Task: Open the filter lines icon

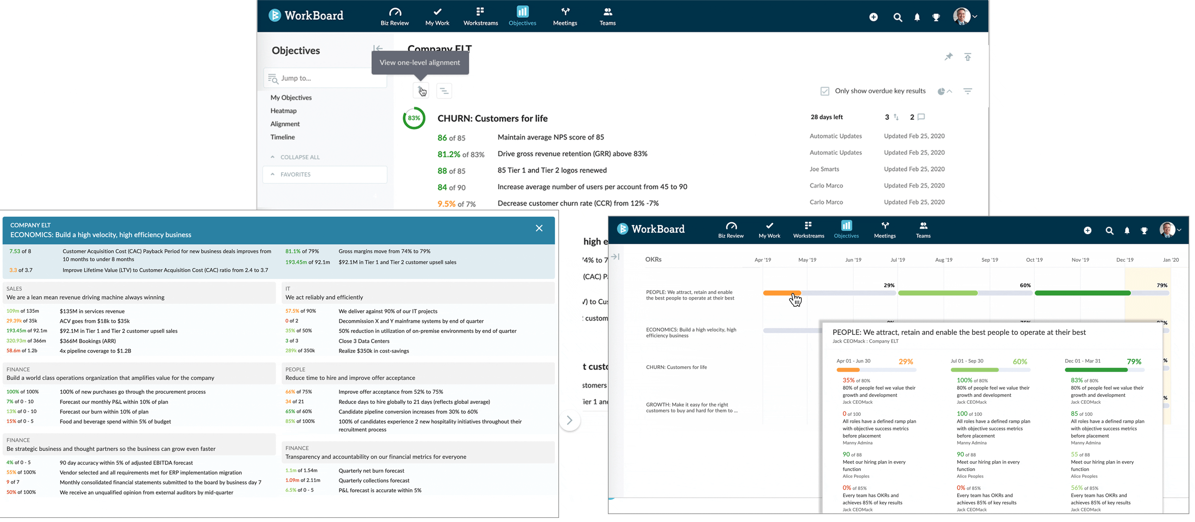Action: [x=968, y=91]
